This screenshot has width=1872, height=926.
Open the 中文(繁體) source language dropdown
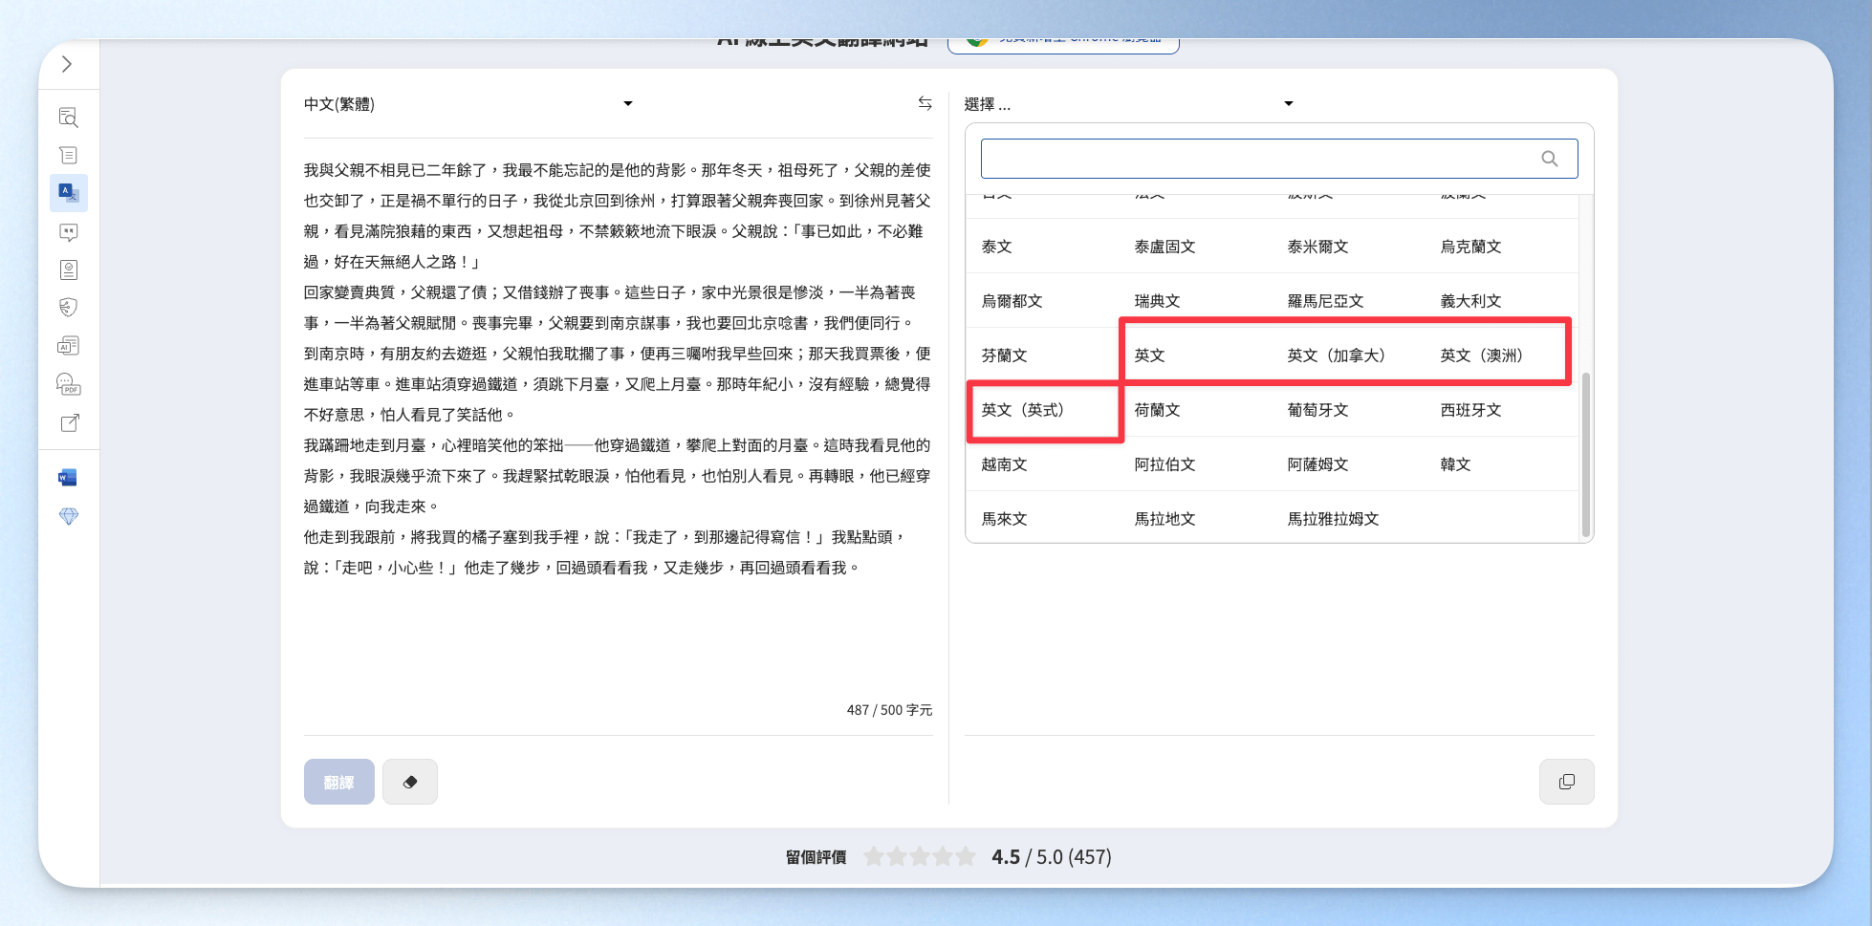click(468, 104)
